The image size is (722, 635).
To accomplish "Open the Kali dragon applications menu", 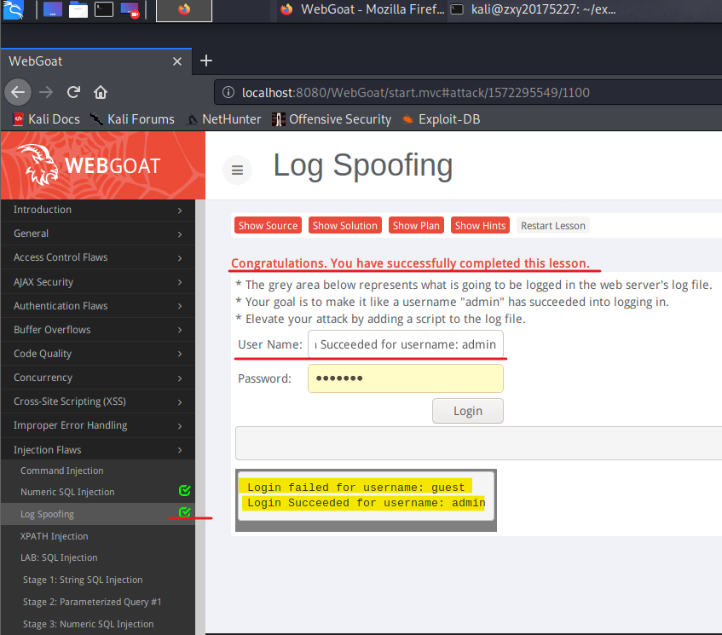I will [13, 10].
